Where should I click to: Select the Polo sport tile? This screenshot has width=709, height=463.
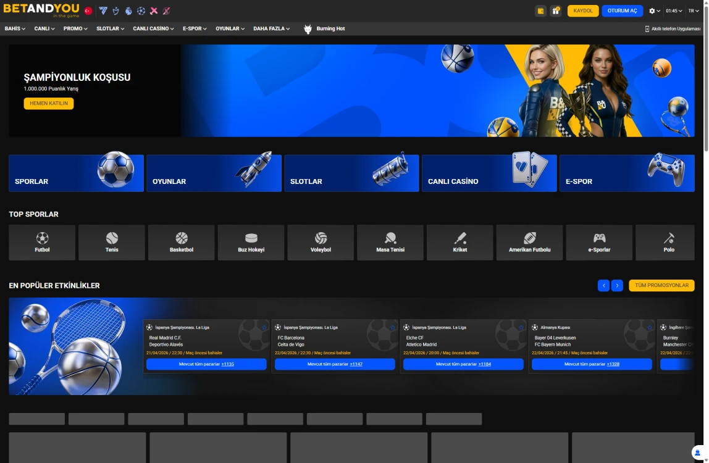tap(665, 243)
